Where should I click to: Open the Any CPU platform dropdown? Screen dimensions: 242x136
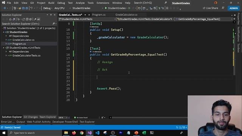62,8
